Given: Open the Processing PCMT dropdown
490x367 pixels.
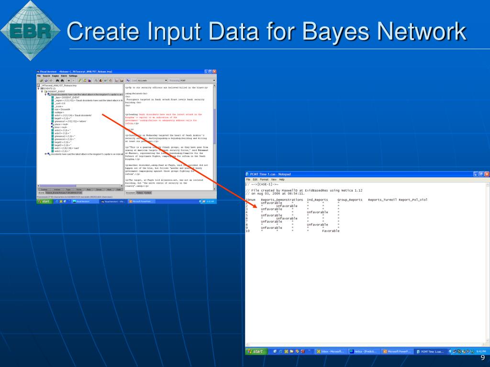Looking at the screenshot, I should point(198,80).
